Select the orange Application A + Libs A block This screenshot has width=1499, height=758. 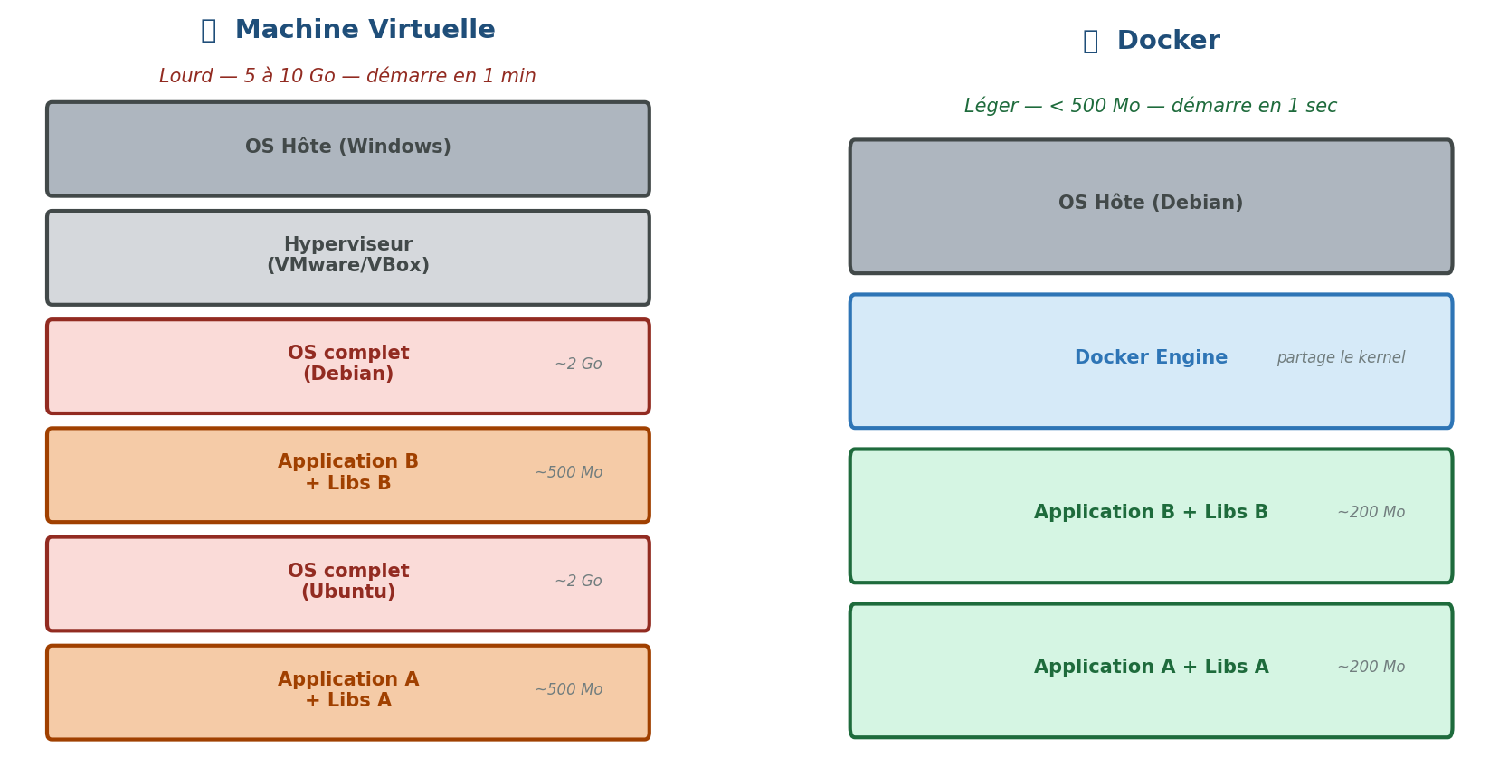348,692
